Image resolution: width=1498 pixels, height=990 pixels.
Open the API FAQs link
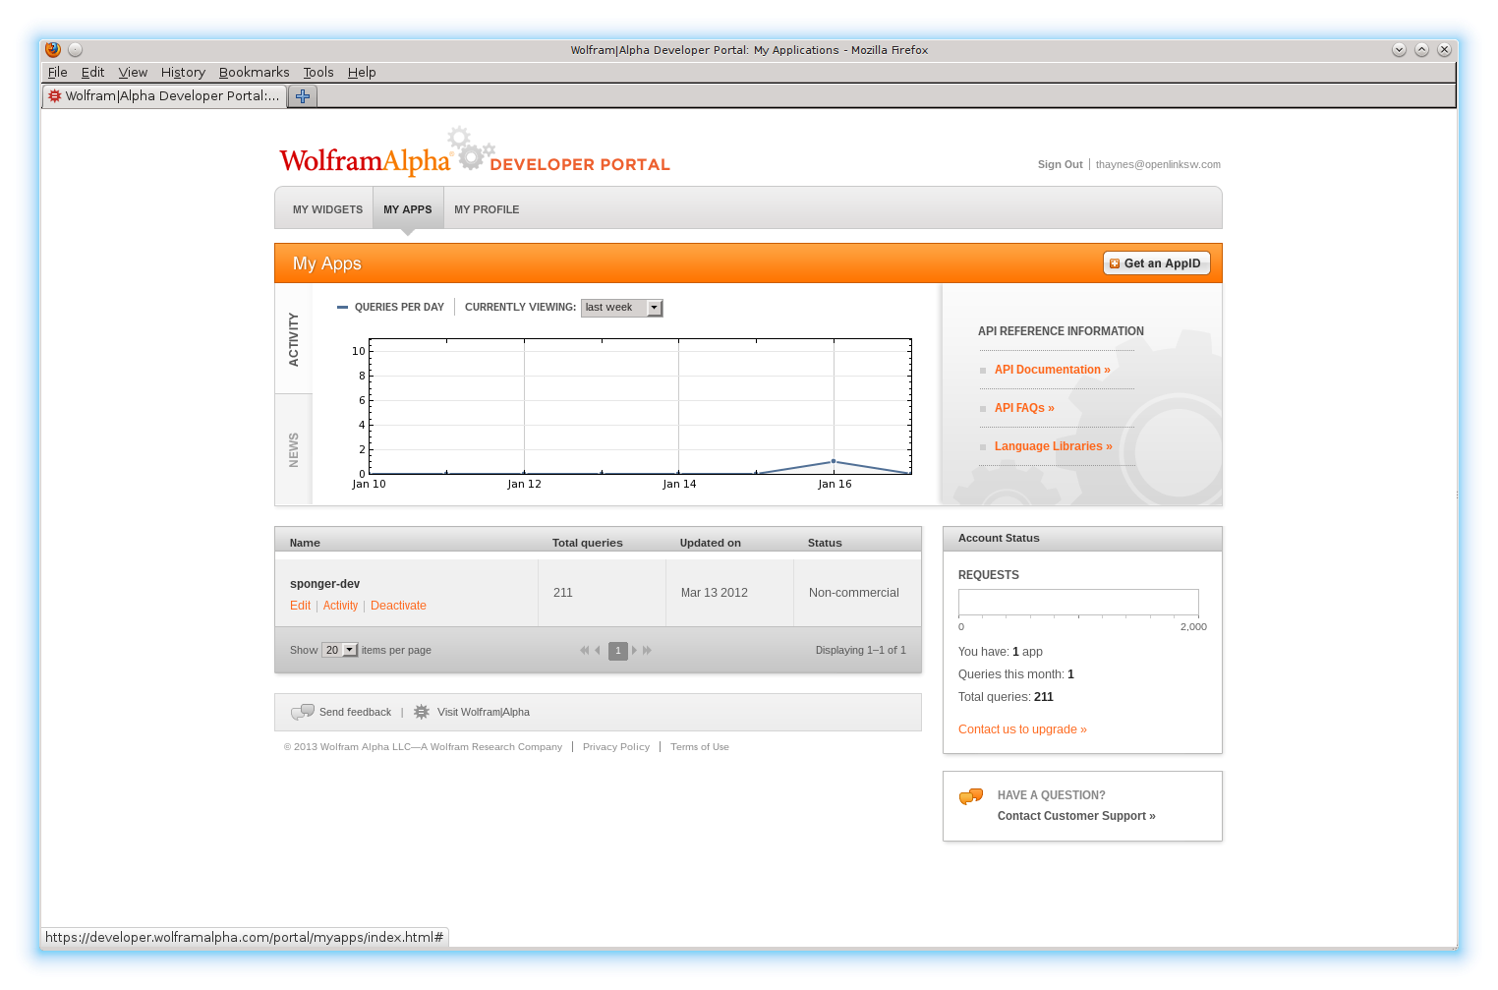pyautogui.click(x=1024, y=408)
